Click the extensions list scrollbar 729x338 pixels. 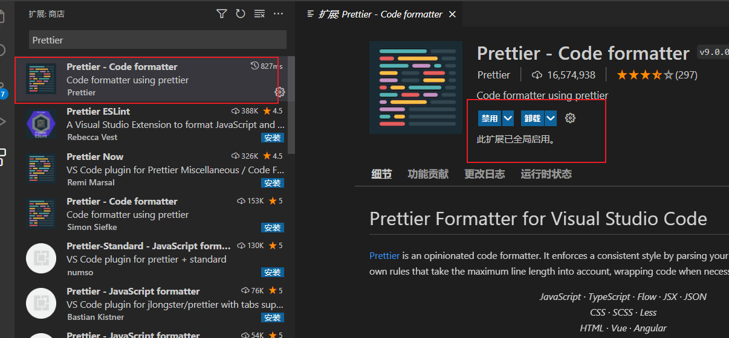tap(291, 106)
